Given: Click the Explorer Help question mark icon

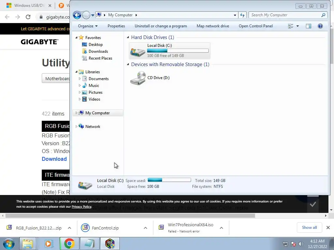Looking at the screenshot, I should click(320, 26).
